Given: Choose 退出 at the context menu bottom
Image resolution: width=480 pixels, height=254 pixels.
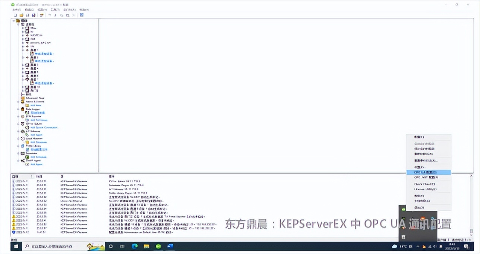Looking at the screenshot, I should (429, 207).
